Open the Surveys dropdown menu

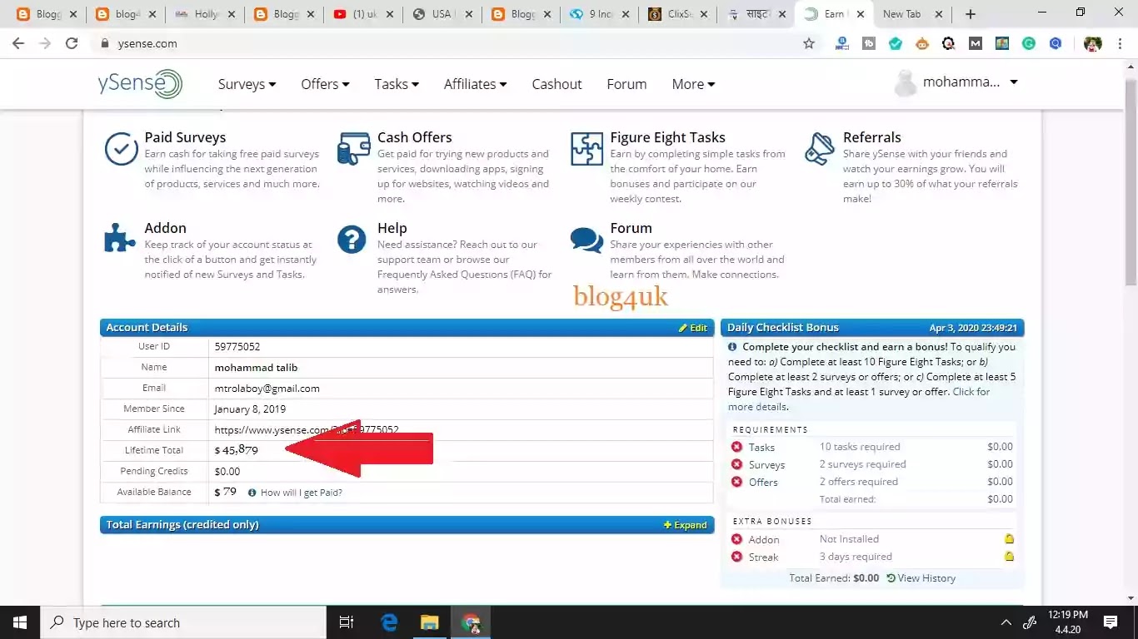[247, 84]
